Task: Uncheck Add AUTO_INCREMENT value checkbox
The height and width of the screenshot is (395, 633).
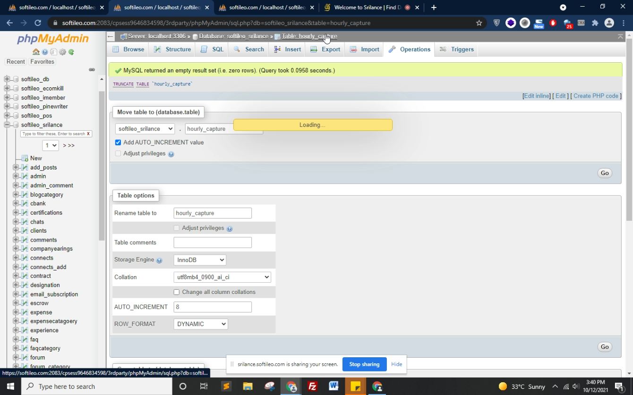Action: point(118,143)
